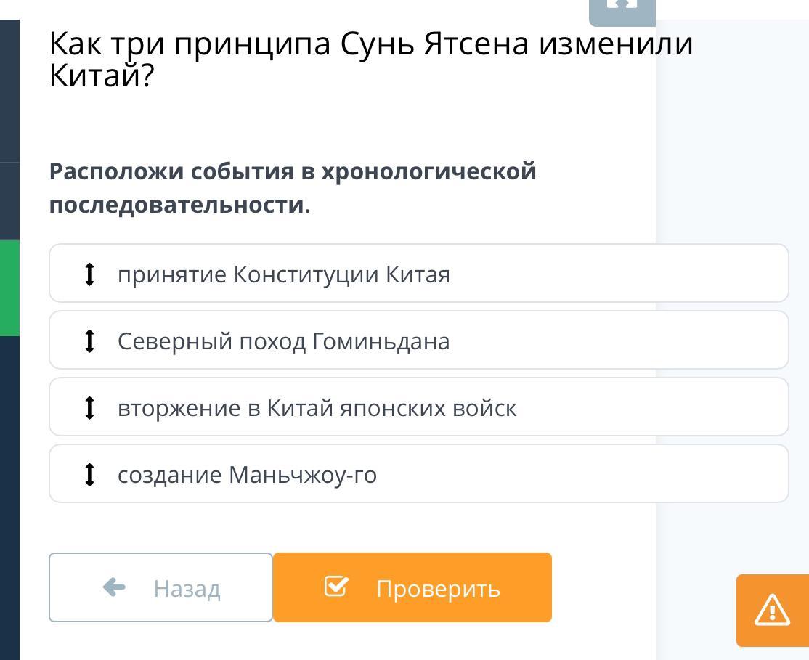
Task: Click the instruction 'Расположи события в хронологической последовательности'
Action: (x=293, y=188)
